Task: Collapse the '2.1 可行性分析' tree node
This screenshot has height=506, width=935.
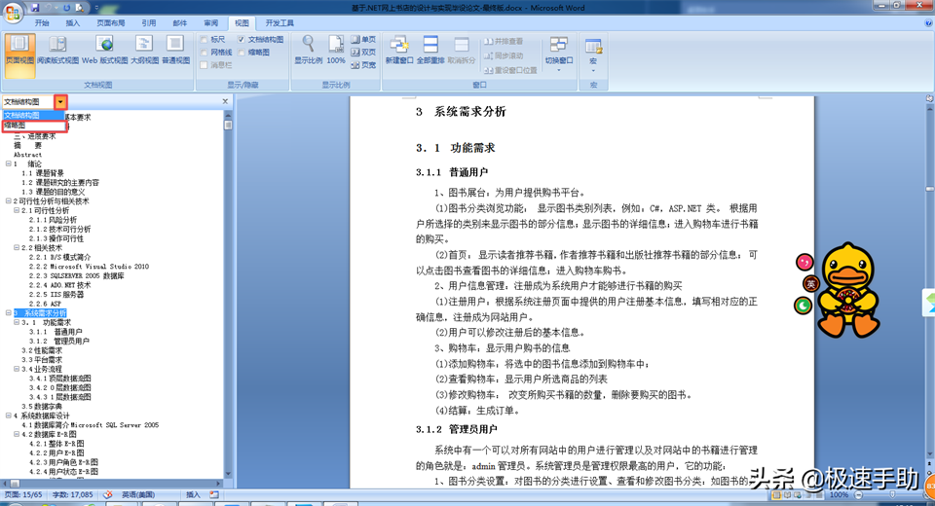Action: click(x=16, y=210)
